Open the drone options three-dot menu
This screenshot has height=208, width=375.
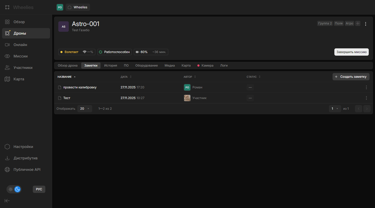tap(365, 24)
